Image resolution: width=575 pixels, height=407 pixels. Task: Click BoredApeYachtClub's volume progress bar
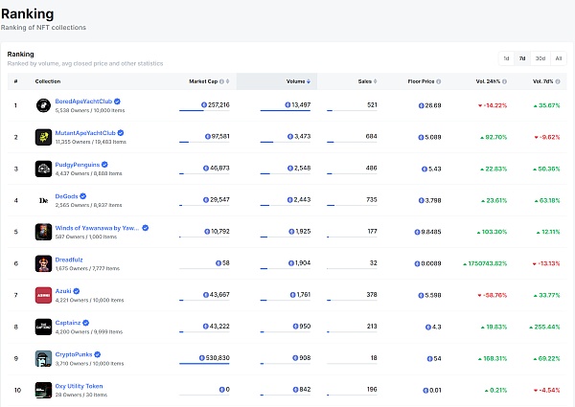[286, 111]
